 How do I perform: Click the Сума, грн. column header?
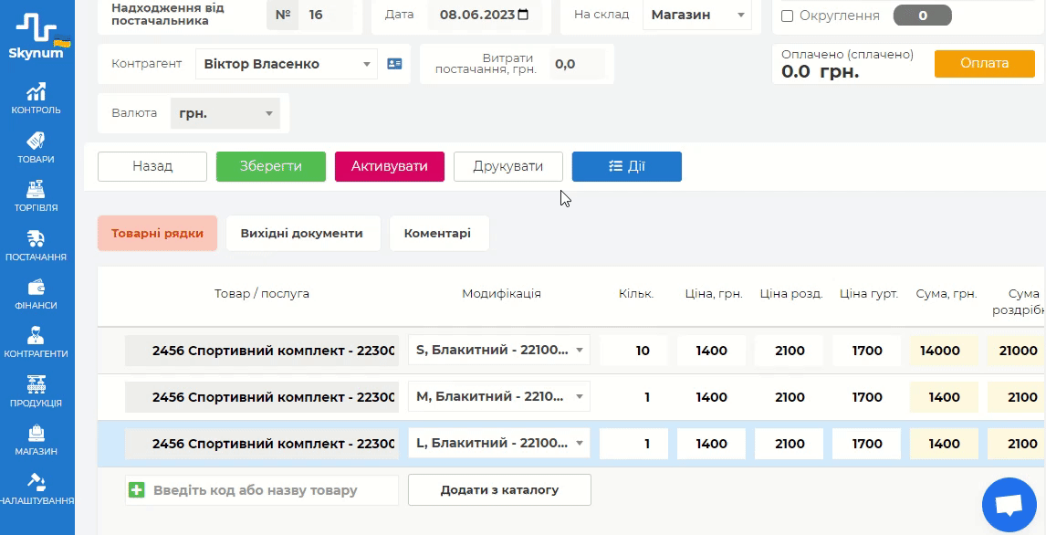point(946,293)
